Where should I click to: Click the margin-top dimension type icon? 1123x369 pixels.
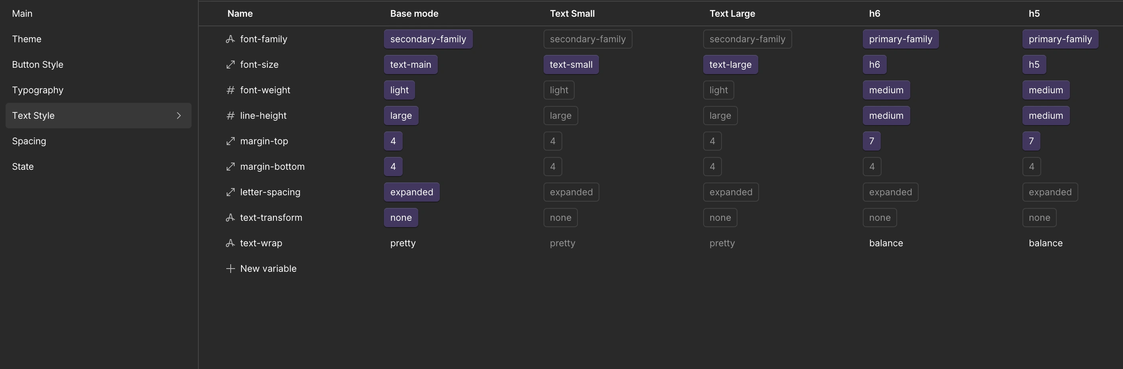[230, 141]
